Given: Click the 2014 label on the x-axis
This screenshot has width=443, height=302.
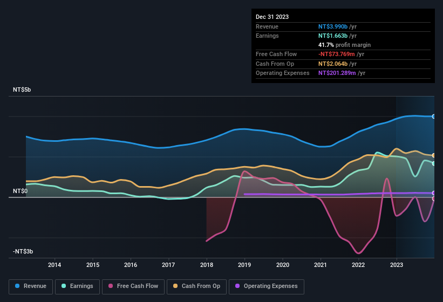Looking at the screenshot, I should [x=54, y=265].
